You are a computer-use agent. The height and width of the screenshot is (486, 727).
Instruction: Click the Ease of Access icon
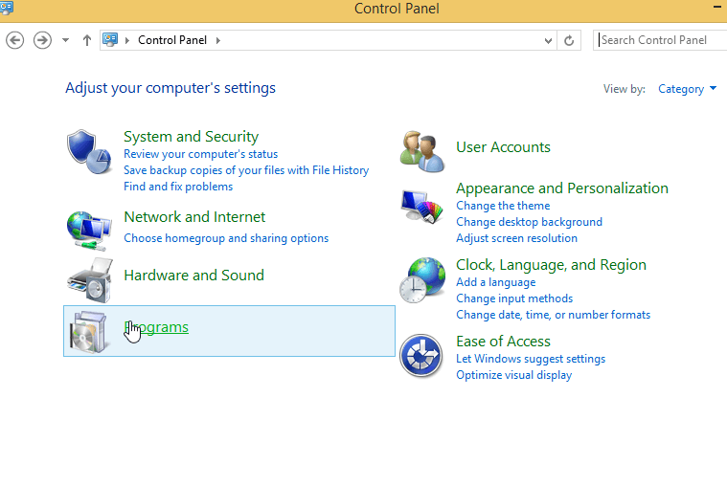[x=421, y=356]
